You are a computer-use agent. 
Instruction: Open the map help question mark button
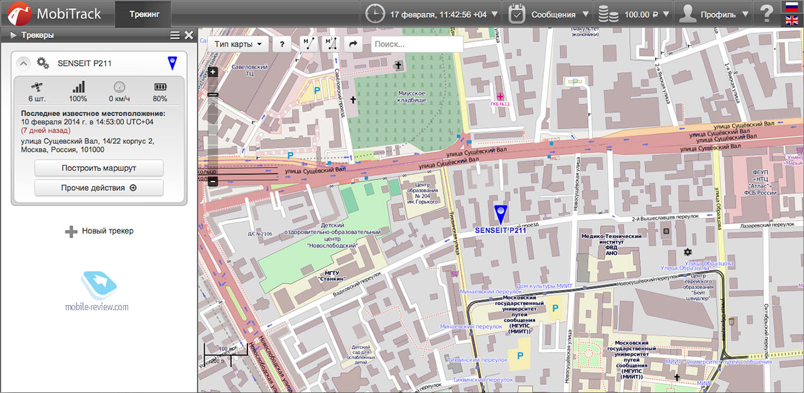pos(283,44)
